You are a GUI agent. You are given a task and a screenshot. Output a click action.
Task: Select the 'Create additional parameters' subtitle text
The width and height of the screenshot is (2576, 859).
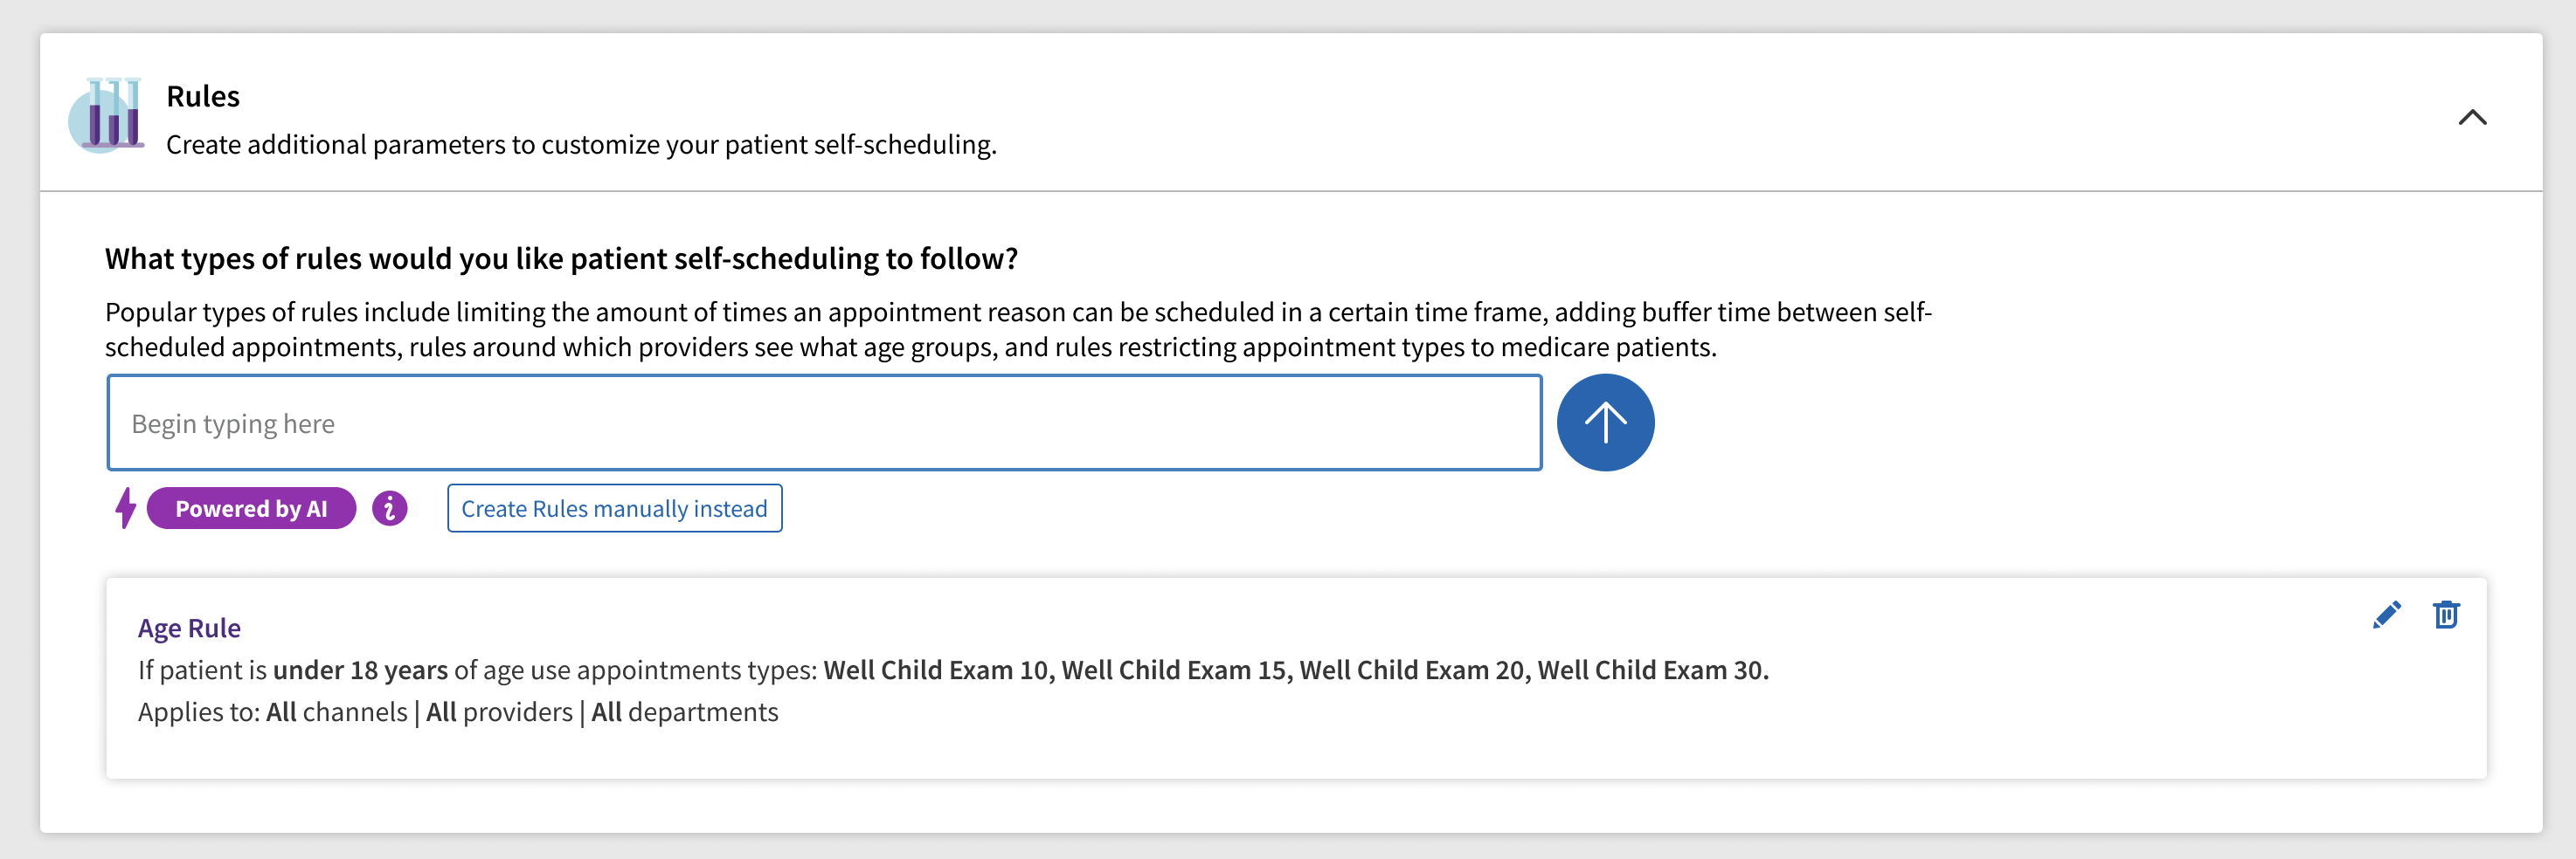click(581, 145)
